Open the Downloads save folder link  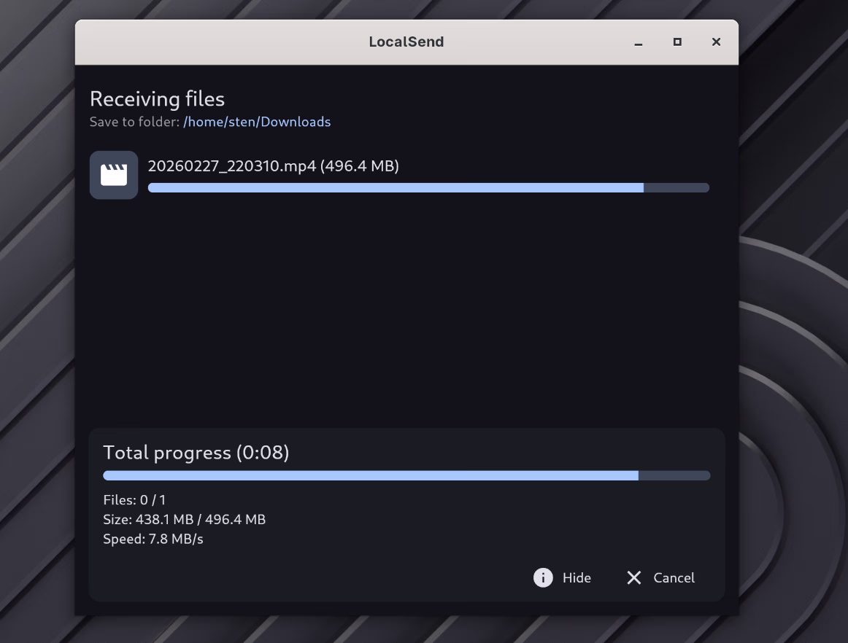257,122
